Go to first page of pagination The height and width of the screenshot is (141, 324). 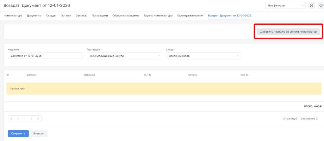pyautogui.click(x=11, y=119)
